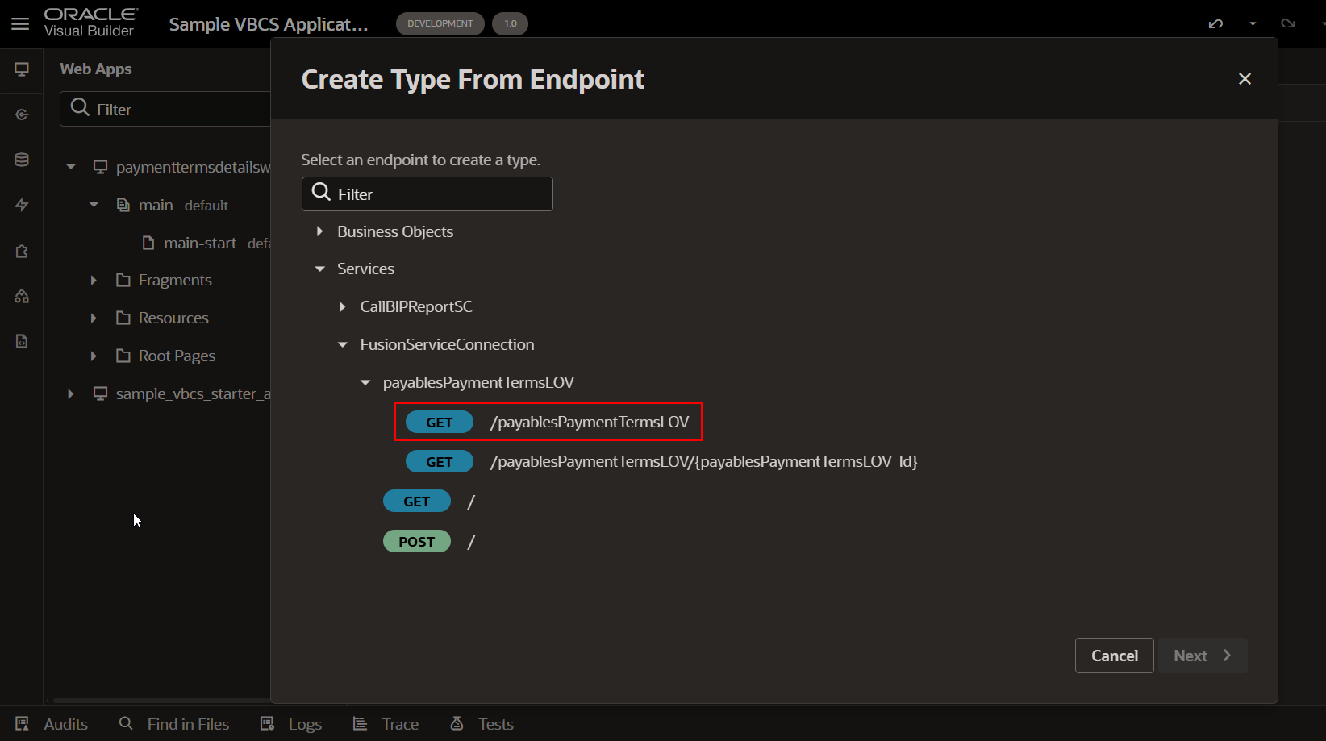This screenshot has height=741, width=1326.
Task: Open the hamburger navigation menu
Action: pos(20,24)
